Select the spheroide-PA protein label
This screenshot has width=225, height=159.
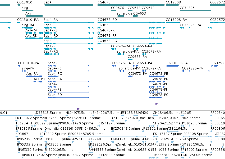click(x=130, y=68)
